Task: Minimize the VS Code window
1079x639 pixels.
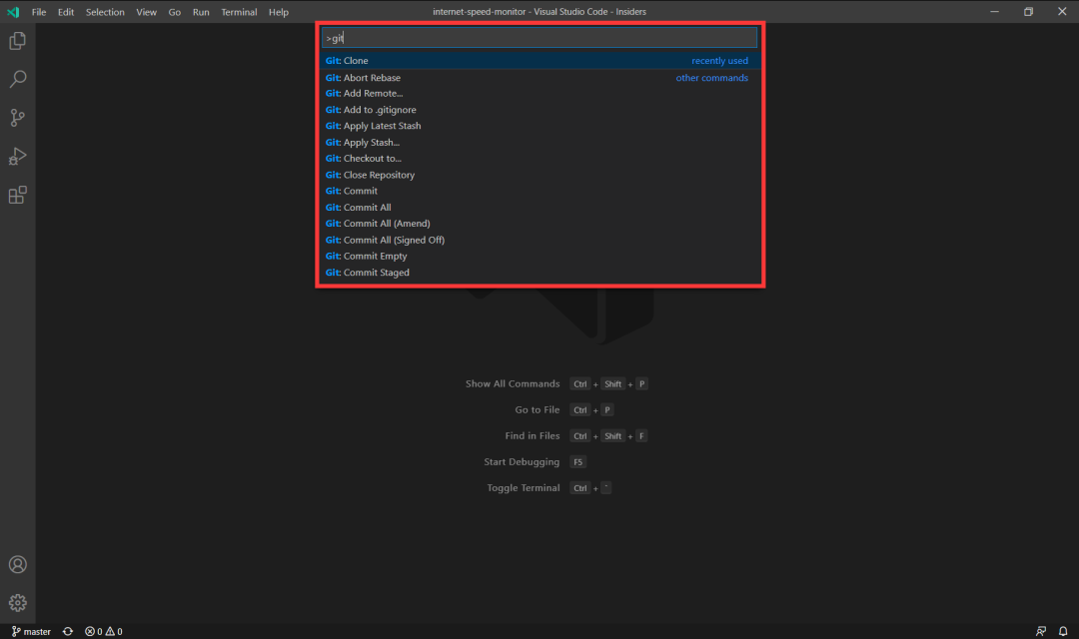Action: tap(994, 12)
